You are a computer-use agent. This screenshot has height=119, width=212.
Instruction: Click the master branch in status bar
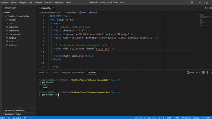click(3, 118)
